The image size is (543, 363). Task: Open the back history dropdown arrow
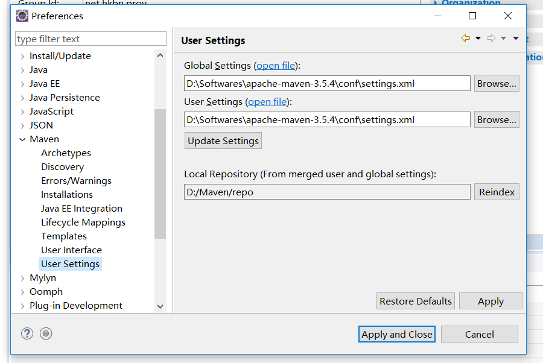tap(478, 39)
